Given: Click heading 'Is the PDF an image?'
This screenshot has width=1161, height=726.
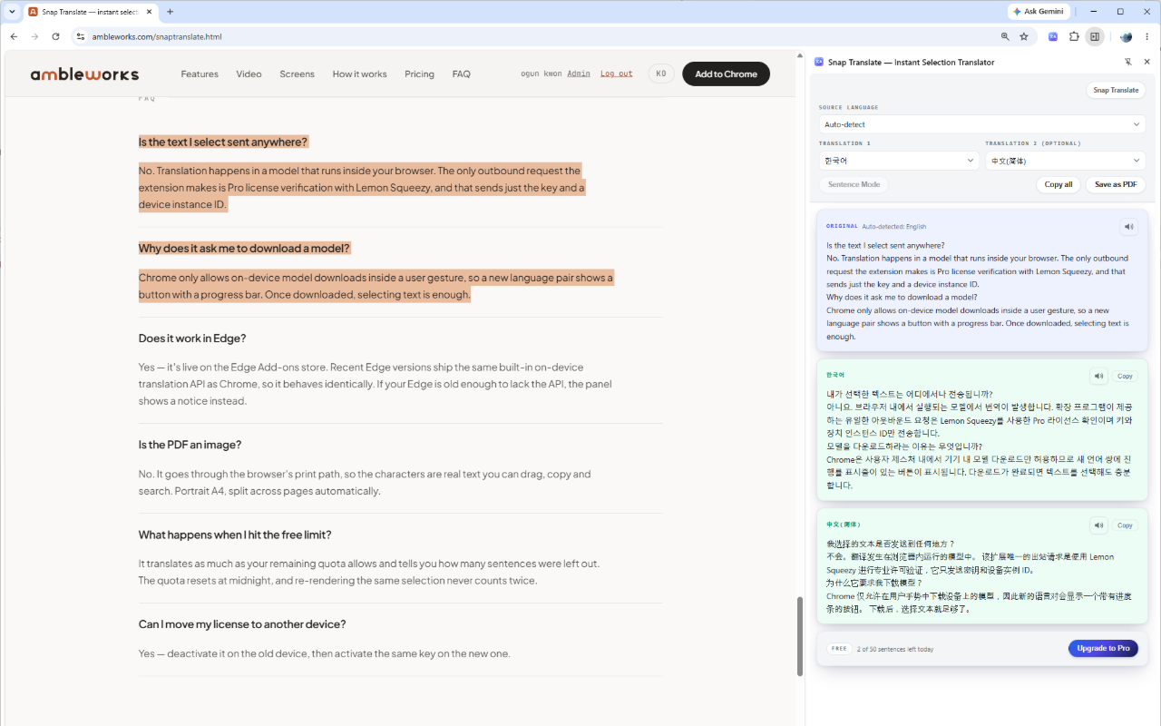Looking at the screenshot, I should pyautogui.click(x=190, y=445).
